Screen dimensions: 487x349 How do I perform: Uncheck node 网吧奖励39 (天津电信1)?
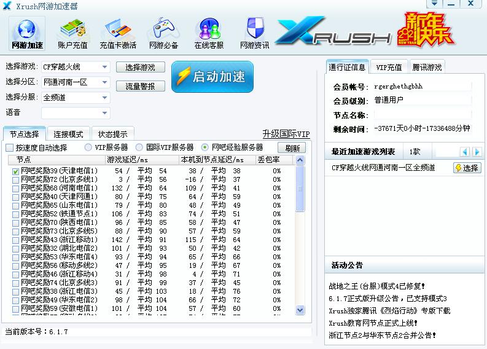pos(15,171)
